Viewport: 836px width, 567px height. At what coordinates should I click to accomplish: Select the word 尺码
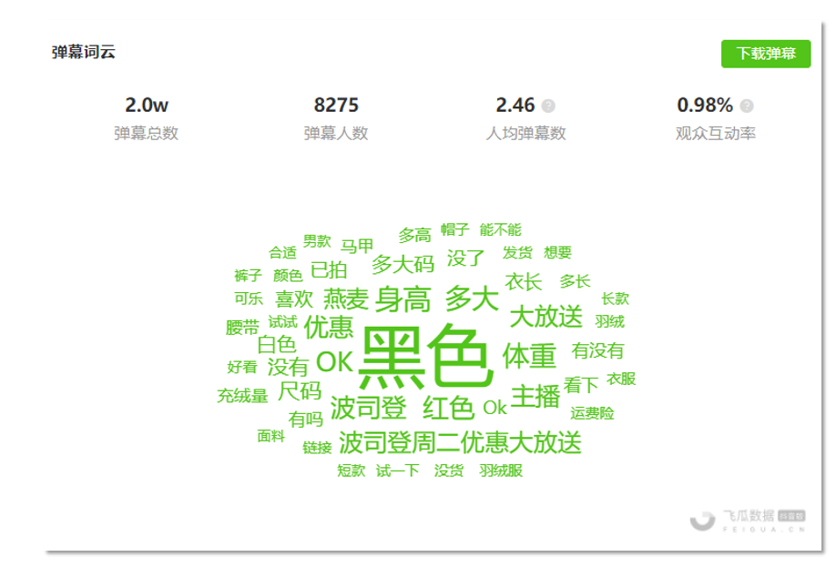pos(300,391)
